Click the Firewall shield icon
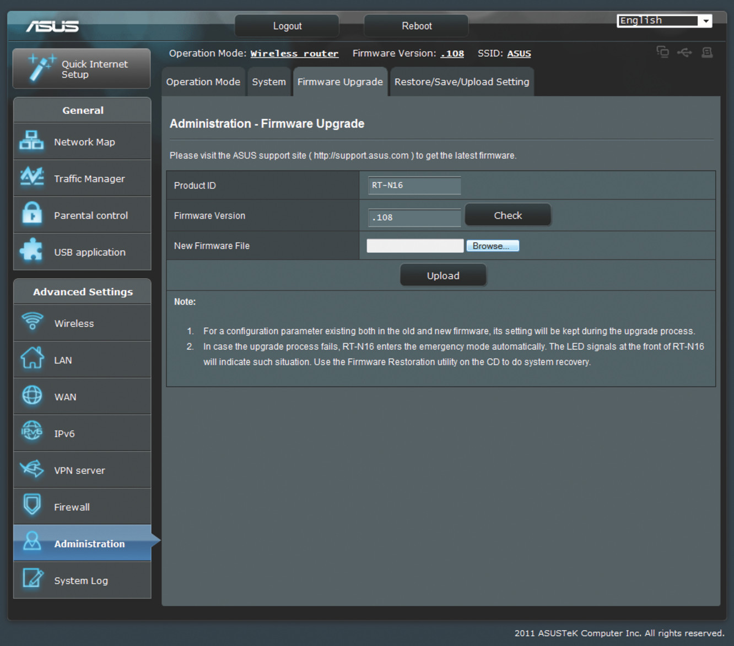Screen dimensions: 734x646 [x=32, y=504]
